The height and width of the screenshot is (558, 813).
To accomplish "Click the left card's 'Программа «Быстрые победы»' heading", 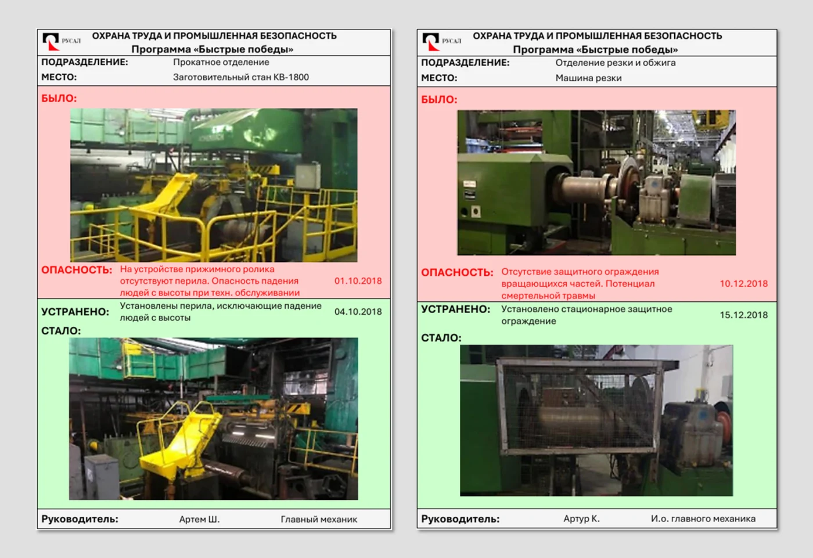I will [x=212, y=49].
